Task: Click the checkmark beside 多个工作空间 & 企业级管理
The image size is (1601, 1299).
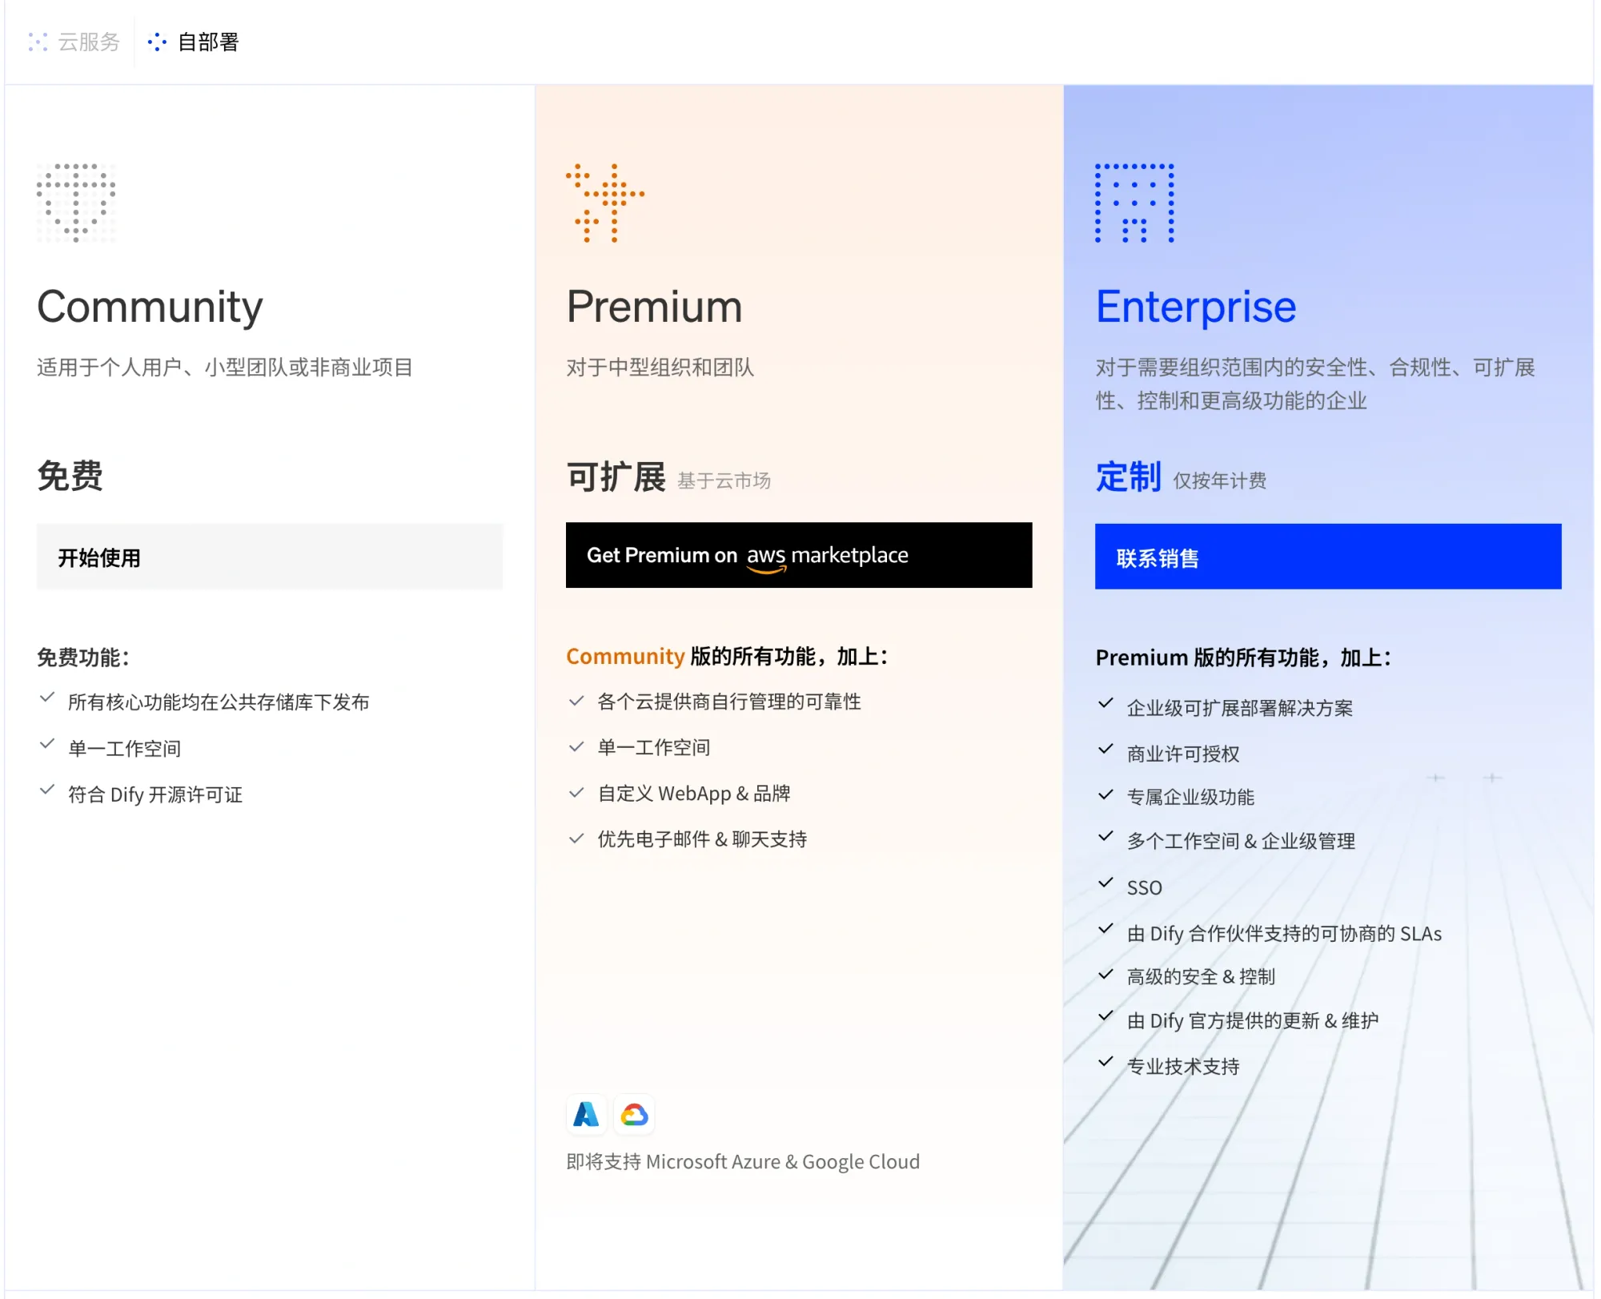Action: tap(1105, 836)
